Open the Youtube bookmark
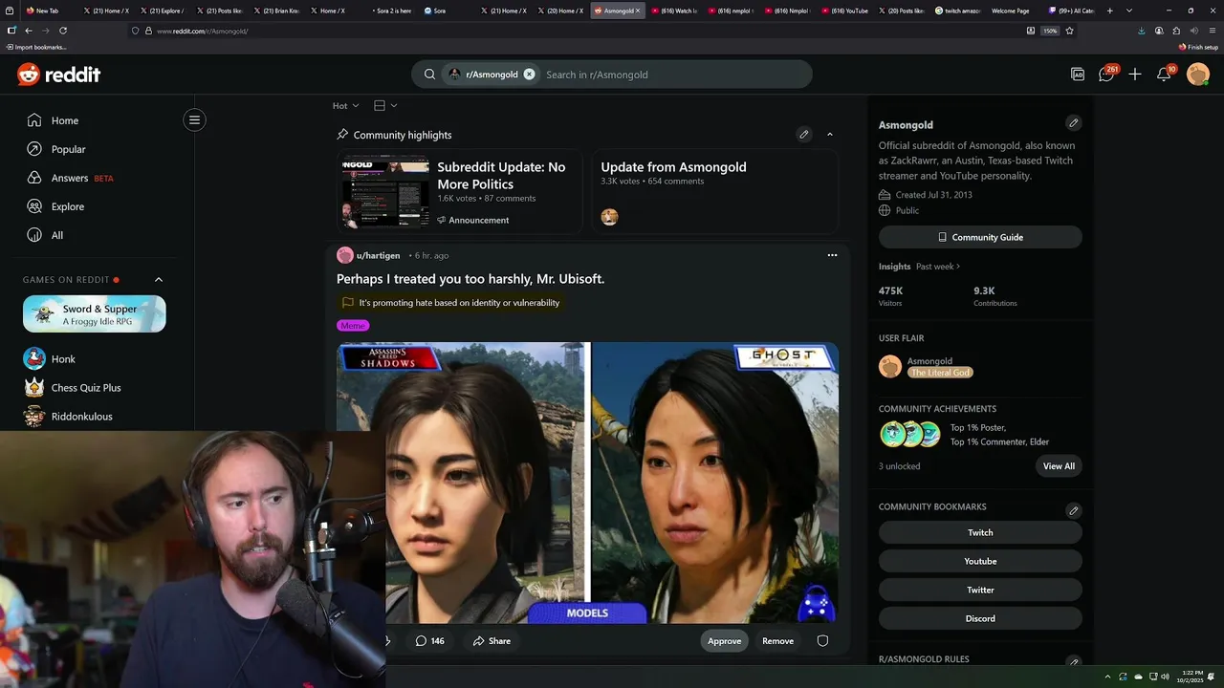This screenshot has height=688, width=1224. click(x=980, y=561)
